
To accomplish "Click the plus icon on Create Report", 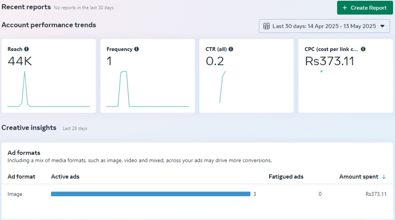I will (x=344, y=8).
